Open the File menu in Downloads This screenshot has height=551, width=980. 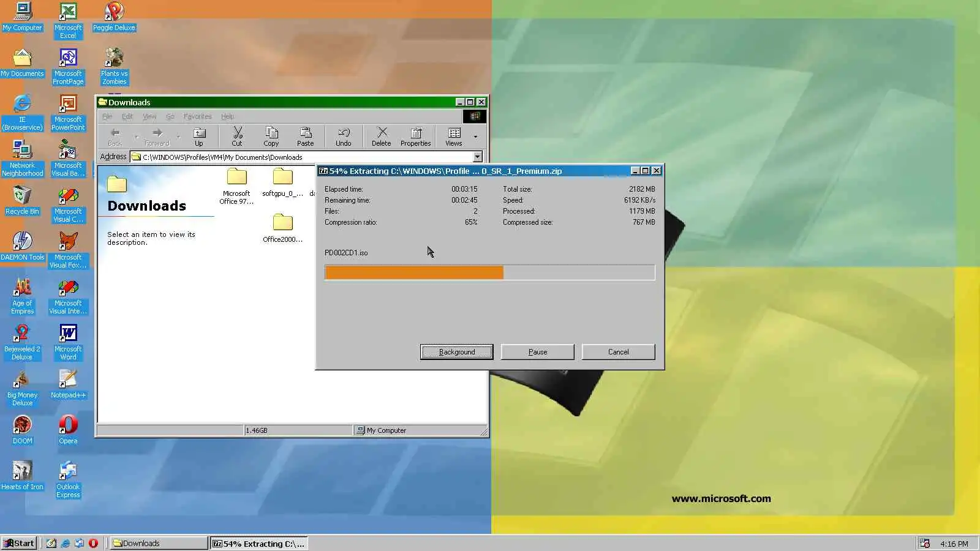[x=107, y=116]
